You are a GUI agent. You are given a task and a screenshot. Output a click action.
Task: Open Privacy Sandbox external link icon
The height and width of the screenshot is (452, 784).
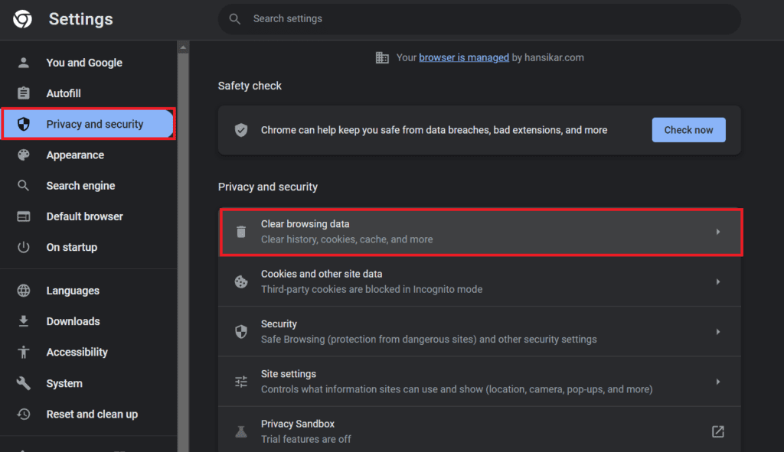pyautogui.click(x=717, y=431)
